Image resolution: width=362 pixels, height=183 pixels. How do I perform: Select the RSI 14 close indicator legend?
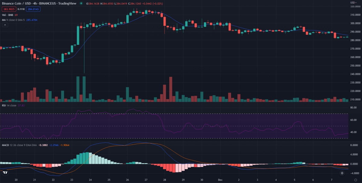(x=9, y=105)
